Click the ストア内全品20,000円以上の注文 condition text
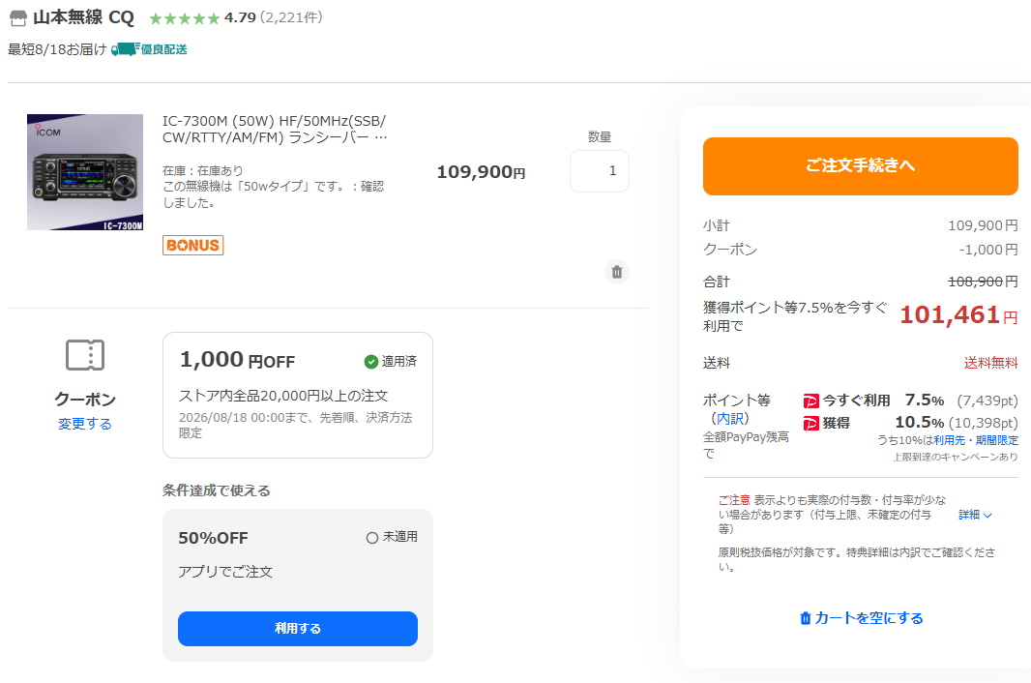 click(283, 396)
